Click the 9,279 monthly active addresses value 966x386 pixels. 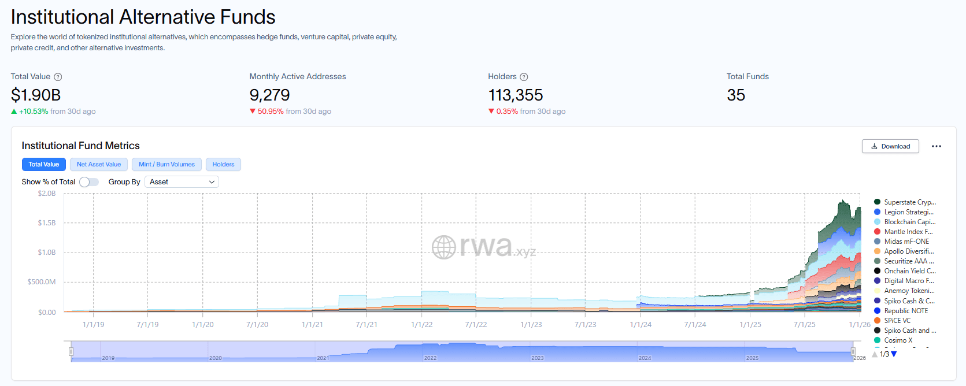click(x=269, y=95)
